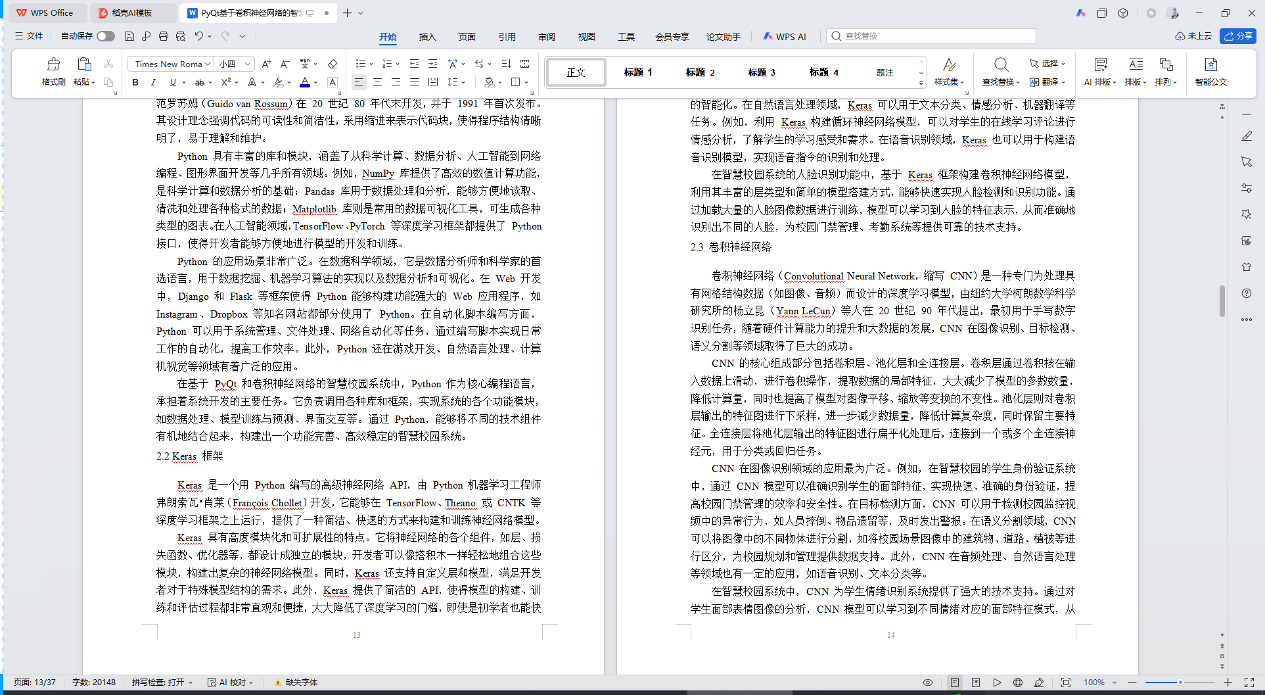
Task: Toggle eye protection mode in status bar
Action: pyautogui.click(x=928, y=683)
